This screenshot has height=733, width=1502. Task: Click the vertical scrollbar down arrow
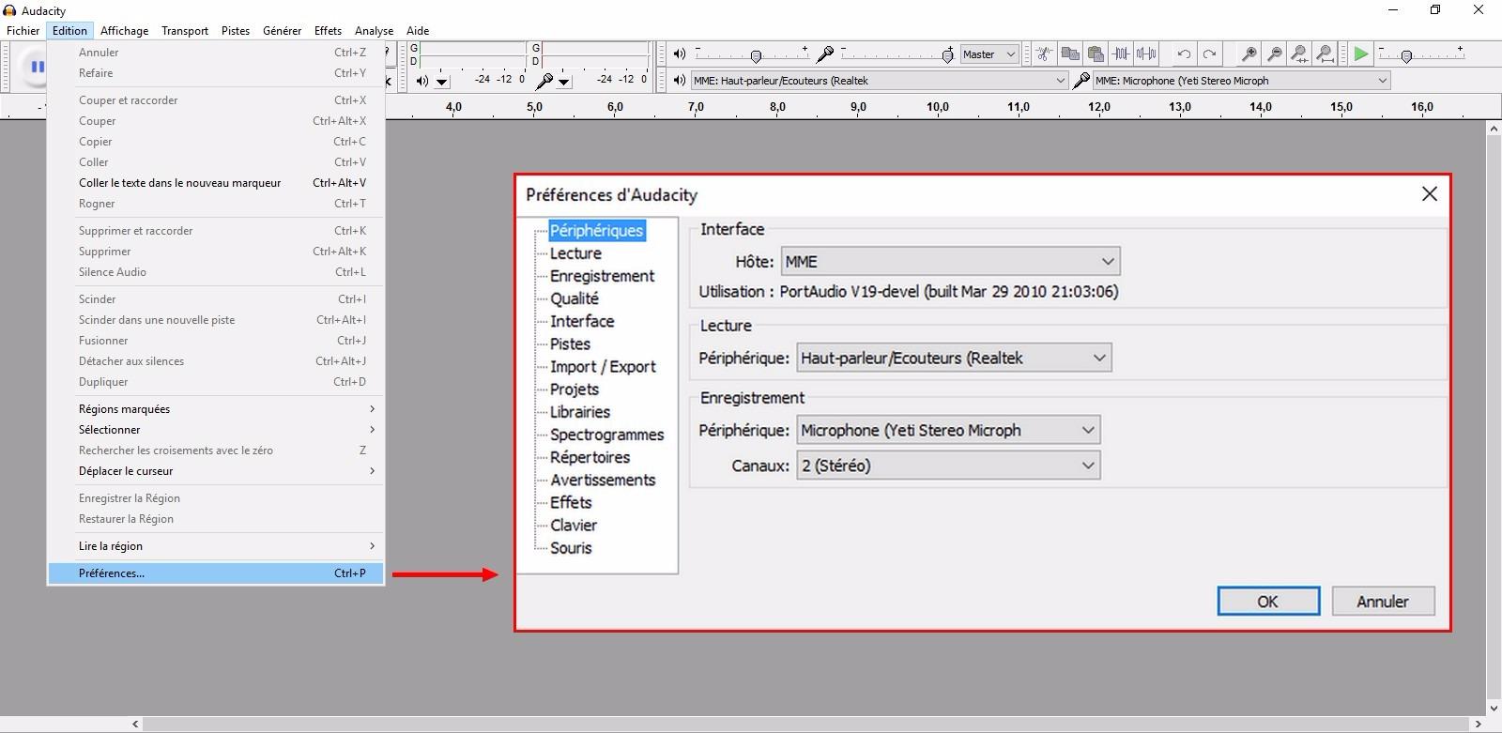pyautogui.click(x=1494, y=709)
